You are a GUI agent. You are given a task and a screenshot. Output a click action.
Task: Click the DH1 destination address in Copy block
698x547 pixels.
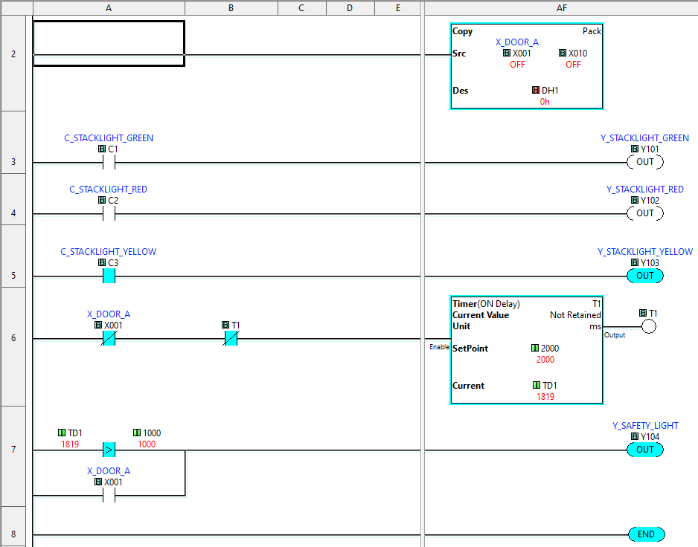click(545, 90)
